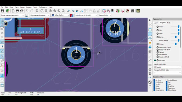The width and height of the screenshot is (182, 102).
Task: Pick the Draw Arc tool
Action: 150,61
